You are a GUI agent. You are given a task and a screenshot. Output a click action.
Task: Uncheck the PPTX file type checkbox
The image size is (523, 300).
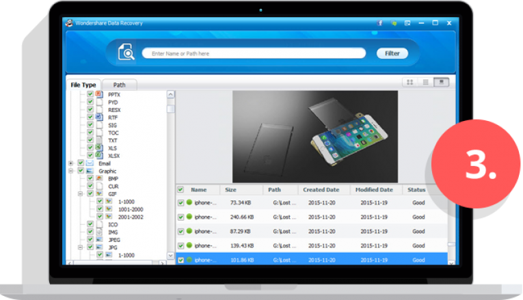coord(90,94)
